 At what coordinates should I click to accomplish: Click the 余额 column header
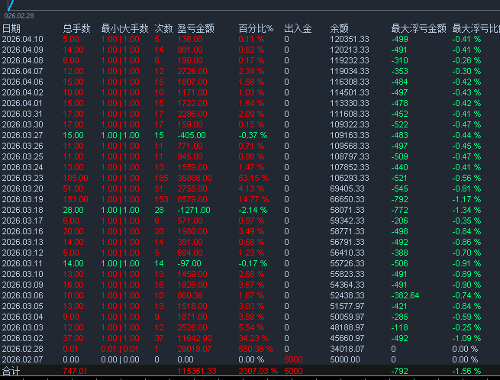[340, 28]
